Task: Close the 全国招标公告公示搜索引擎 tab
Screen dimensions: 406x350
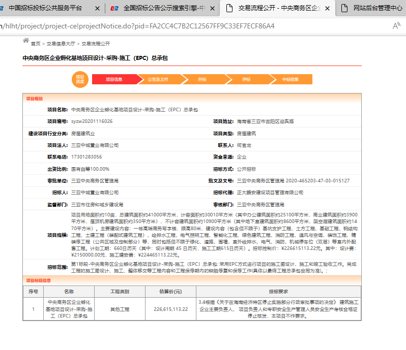Action: (212, 8)
